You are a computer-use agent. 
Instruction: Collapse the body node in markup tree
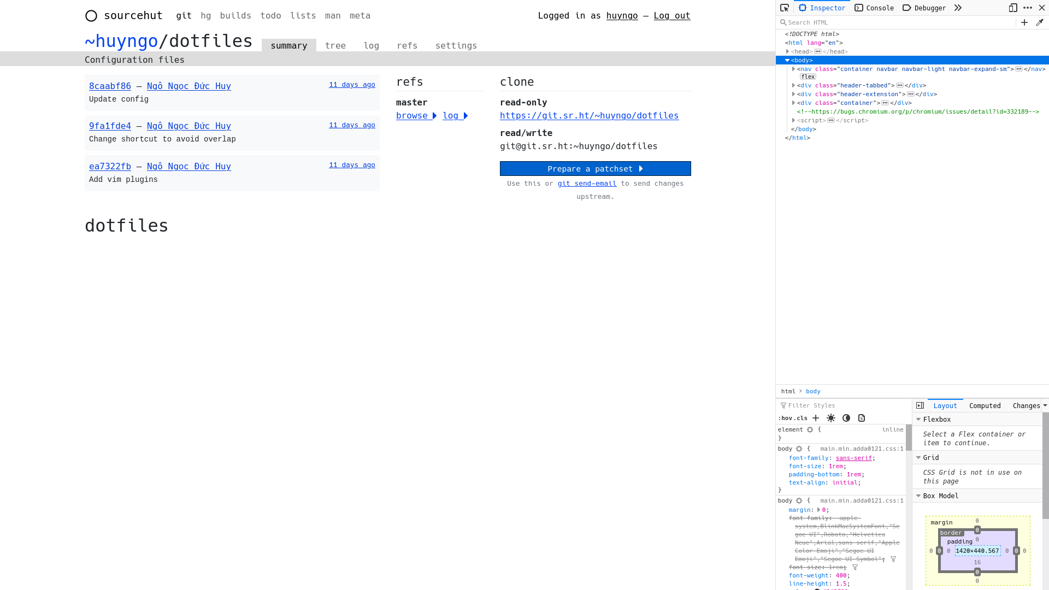tap(787, 60)
